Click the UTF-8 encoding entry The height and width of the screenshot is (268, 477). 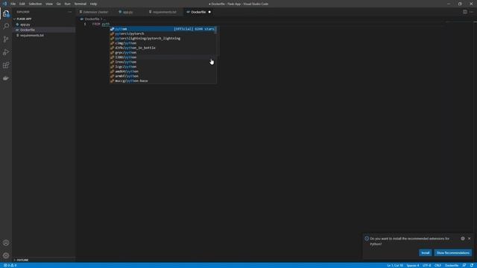426,265
